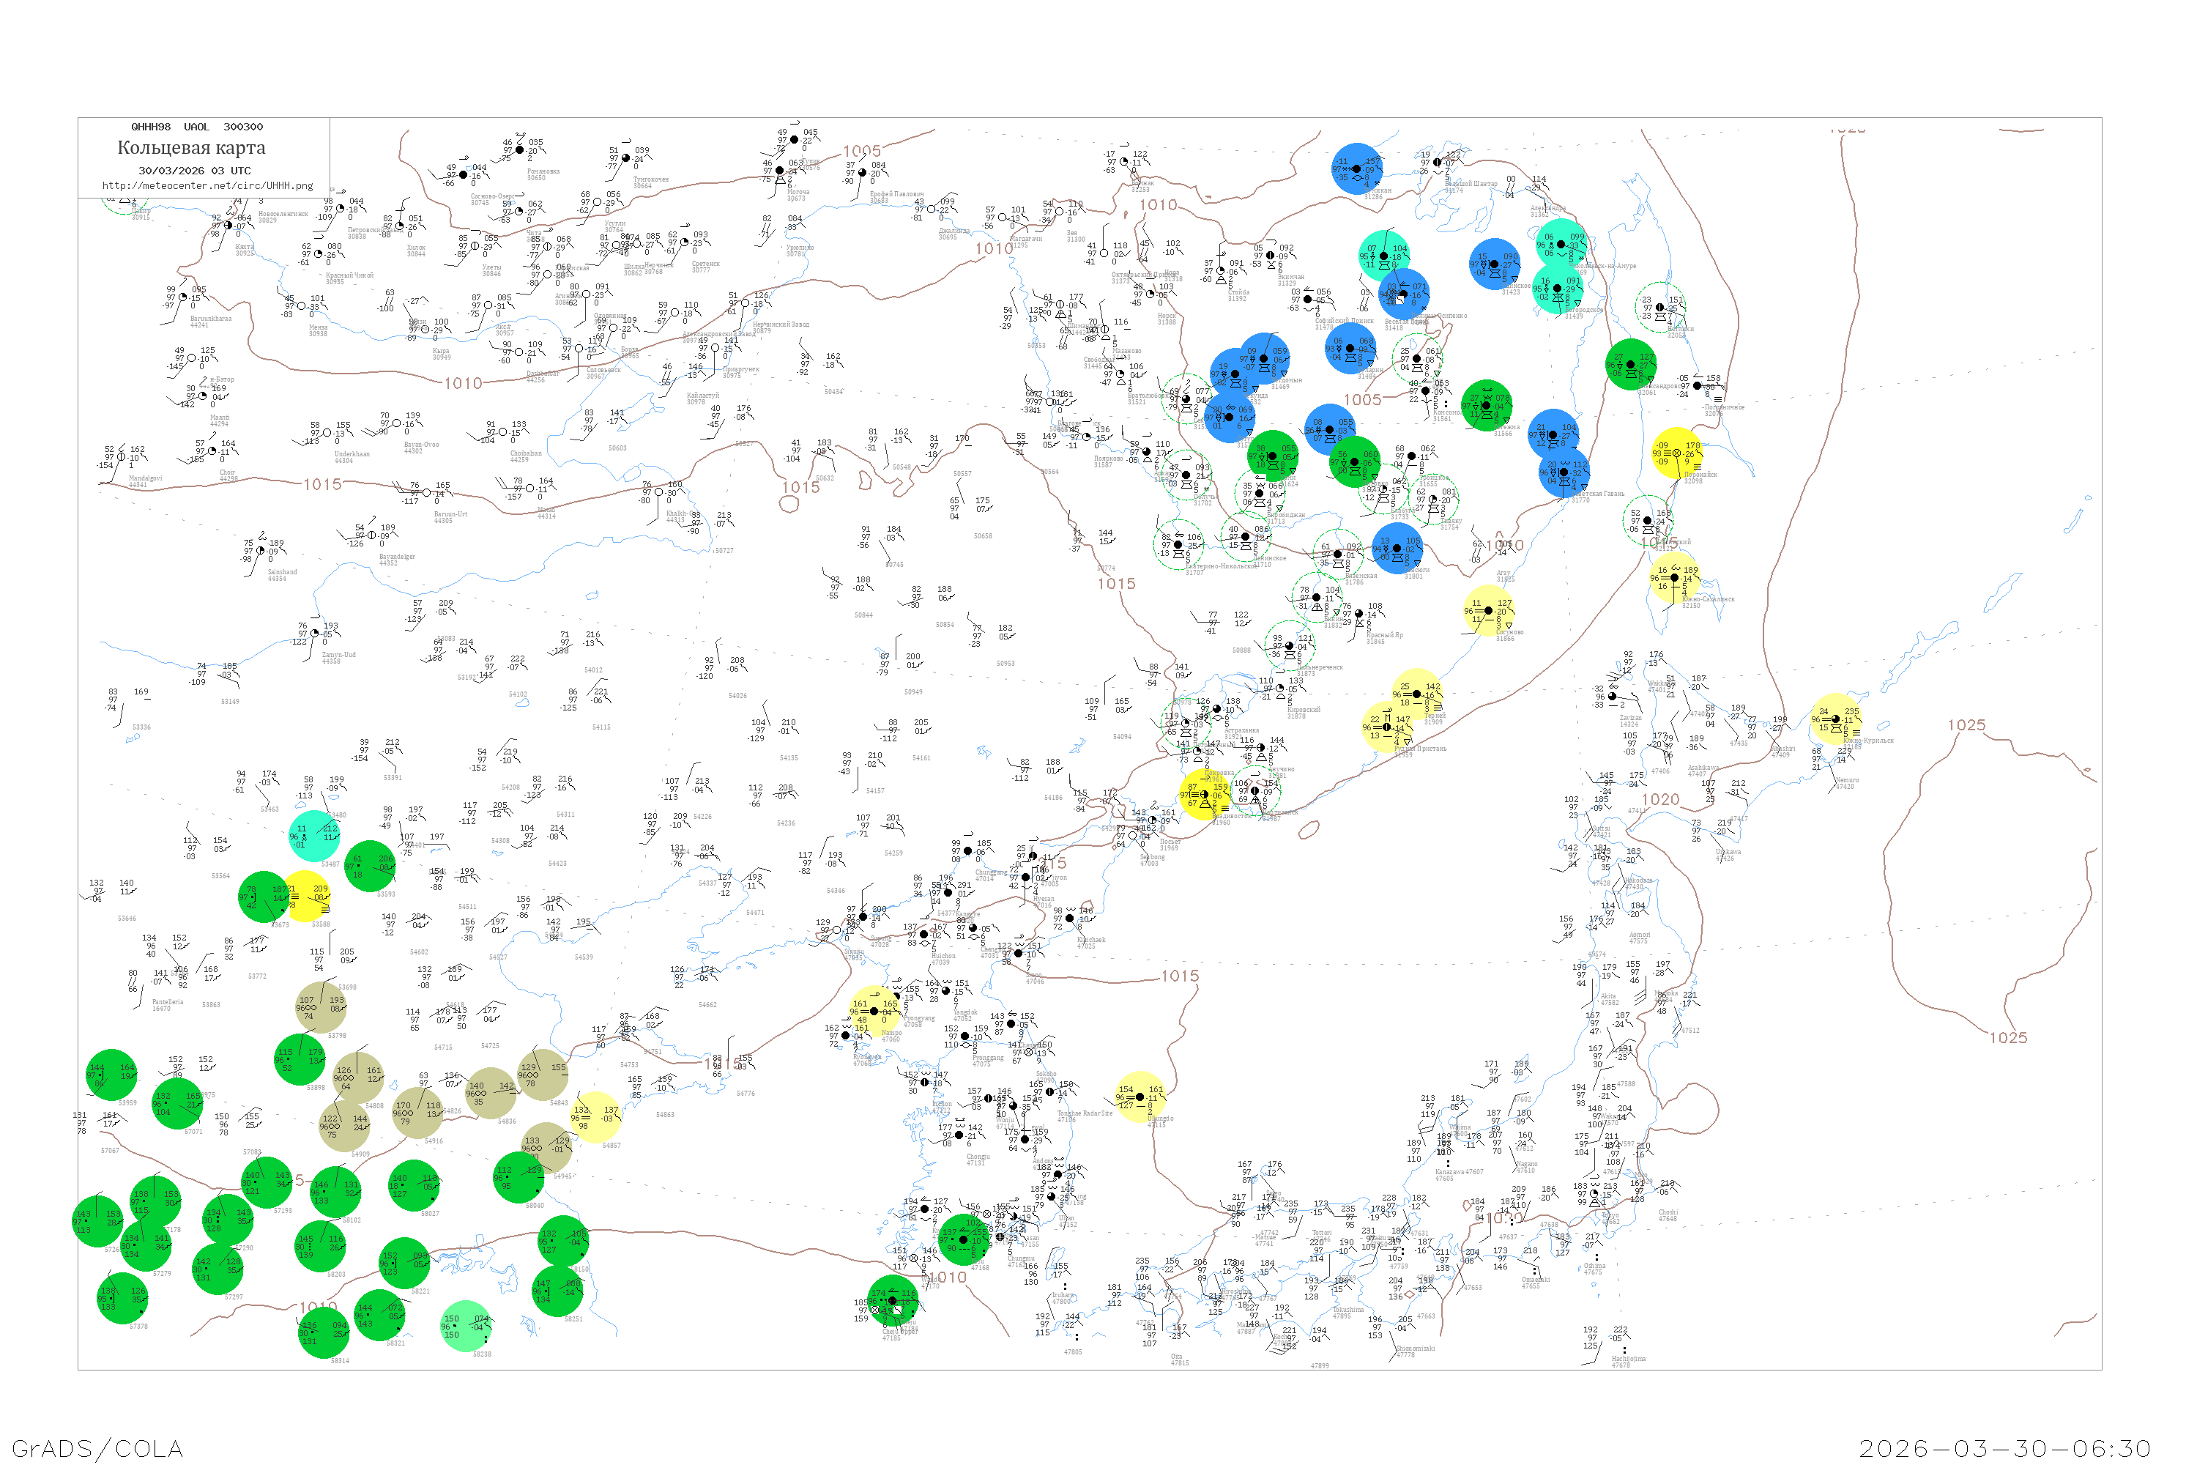Select the pale yellow Сосуново 31866 station
Image resolution: width=2197 pixels, height=1465 pixels.
pos(1489,611)
